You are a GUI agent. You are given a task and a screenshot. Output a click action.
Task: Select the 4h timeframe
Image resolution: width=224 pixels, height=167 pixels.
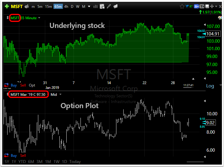66,7
